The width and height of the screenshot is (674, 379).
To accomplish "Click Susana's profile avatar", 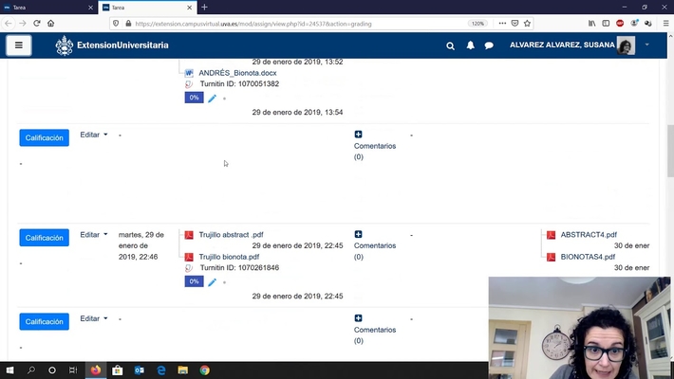I will click(x=626, y=45).
